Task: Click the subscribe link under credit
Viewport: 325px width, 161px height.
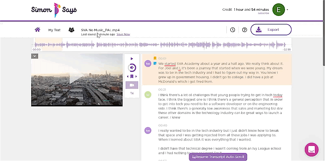Action: (x=263, y=13)
